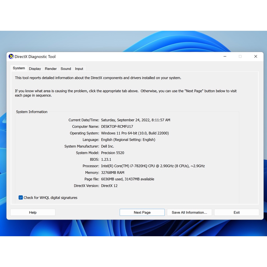The width and height of the screenshot is (267, 267).
Task: Toggle Check for WHQL digital signatures
Action: (x=21, y=198)
